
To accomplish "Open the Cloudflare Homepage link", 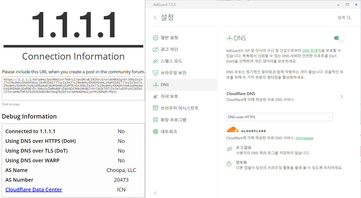I will click(304, 138).
